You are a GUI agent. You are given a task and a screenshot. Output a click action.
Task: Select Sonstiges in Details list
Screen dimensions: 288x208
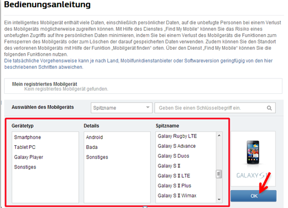[x=97, y=157]
